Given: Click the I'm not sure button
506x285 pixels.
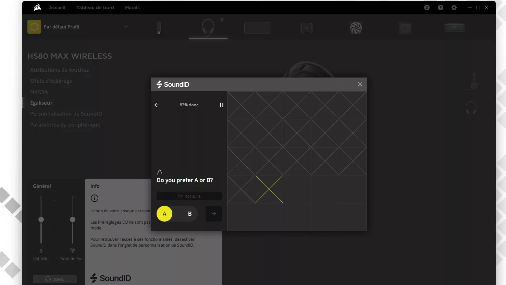Looking at the screenshot, I should pos(189,196).
